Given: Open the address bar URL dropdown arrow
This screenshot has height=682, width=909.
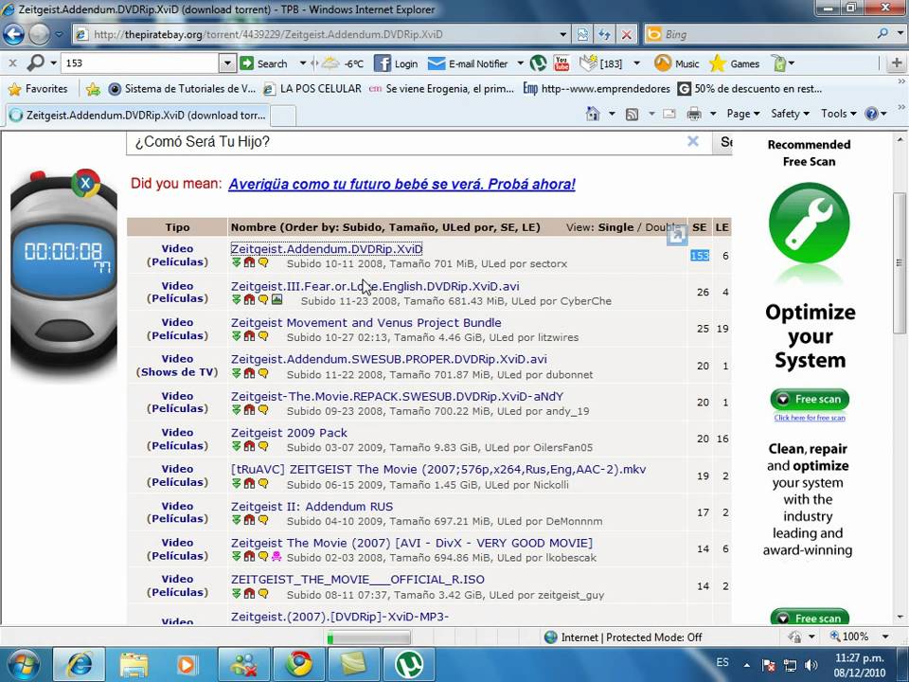Looking at the screenshot, I should tap(562, 34).
